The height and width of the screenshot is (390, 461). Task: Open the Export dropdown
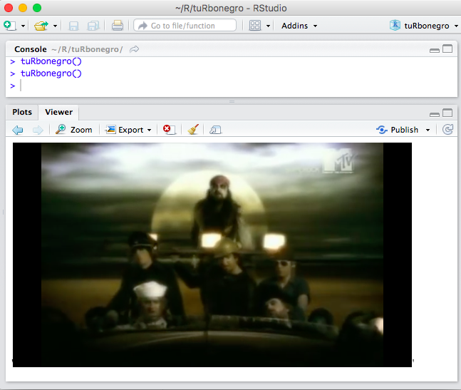click(128, 130)
